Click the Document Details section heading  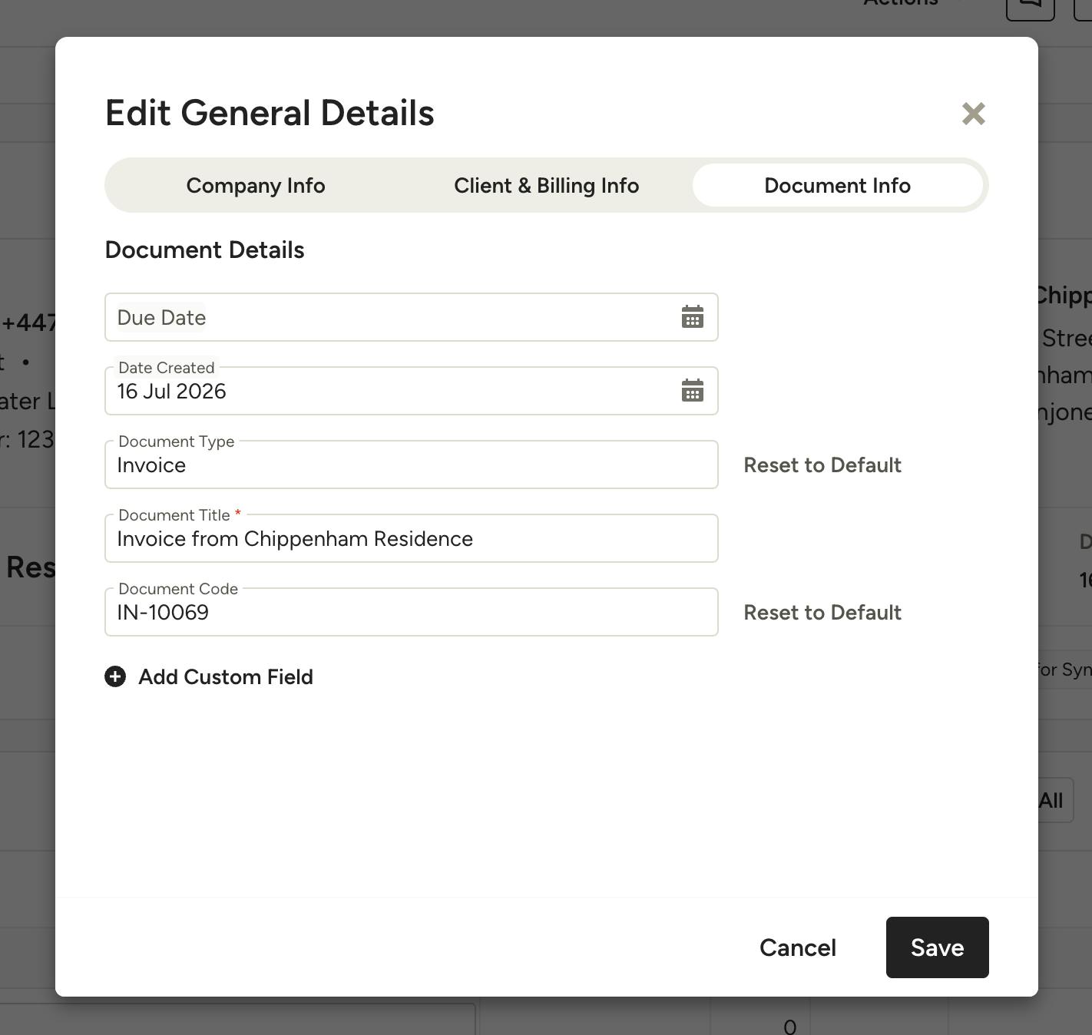click(204, 250)
